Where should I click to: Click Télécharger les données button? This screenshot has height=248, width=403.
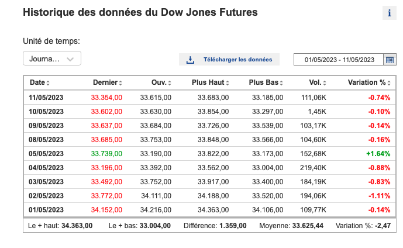pyautogui.click(x=229, y=59)
